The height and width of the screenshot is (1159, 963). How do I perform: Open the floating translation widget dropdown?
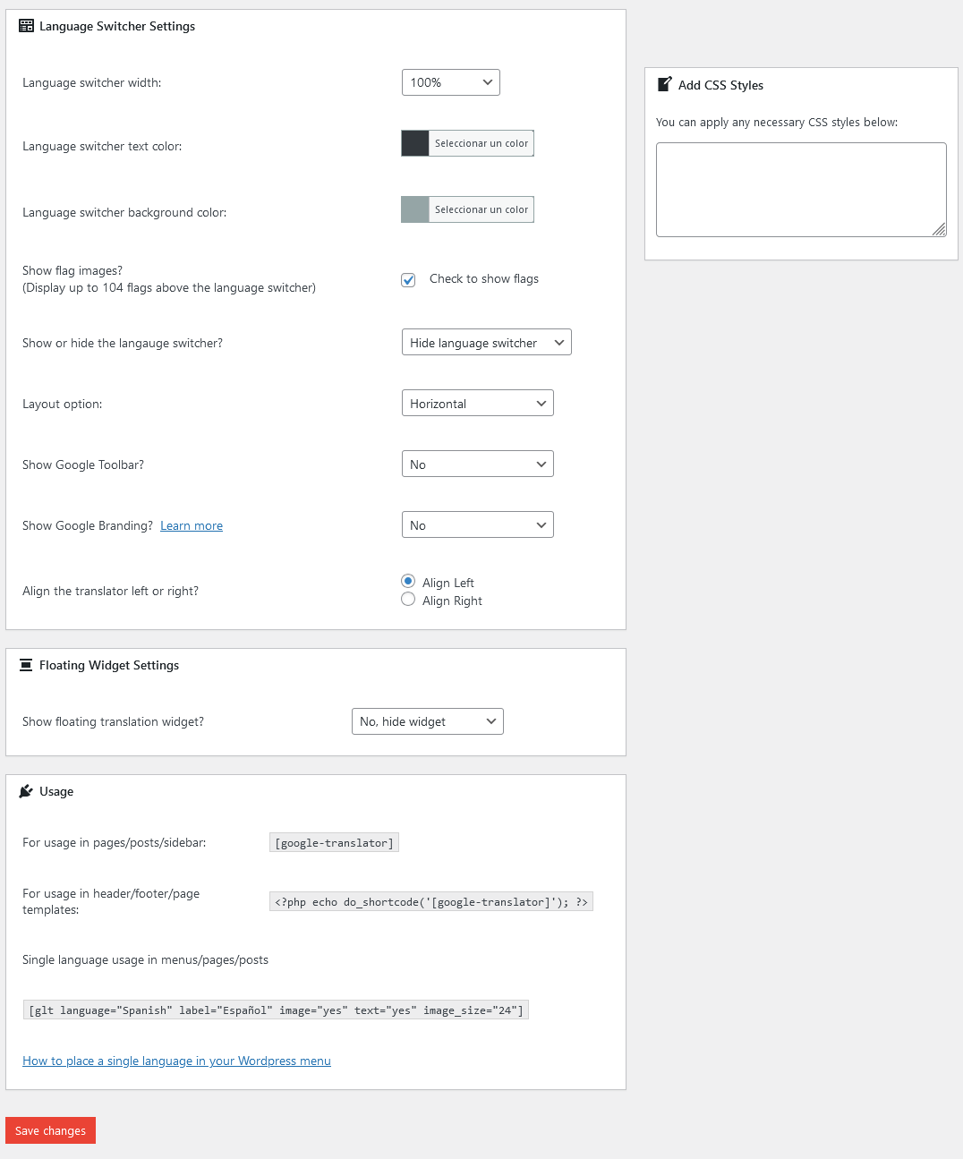427,720
